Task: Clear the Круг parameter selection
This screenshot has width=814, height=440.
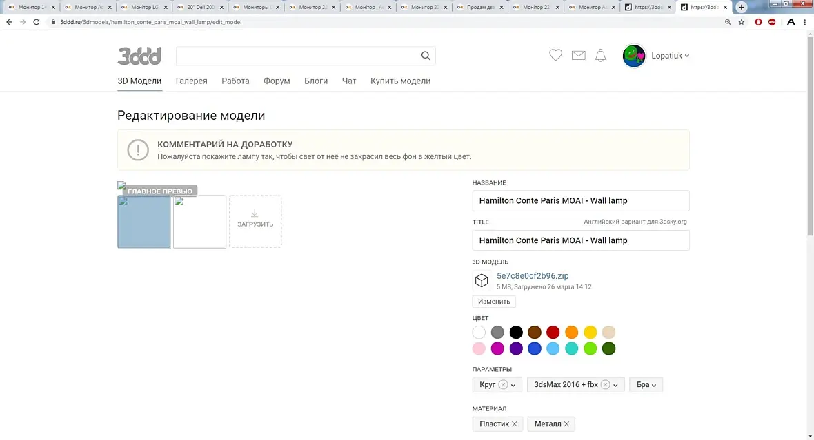Action: 503,384
